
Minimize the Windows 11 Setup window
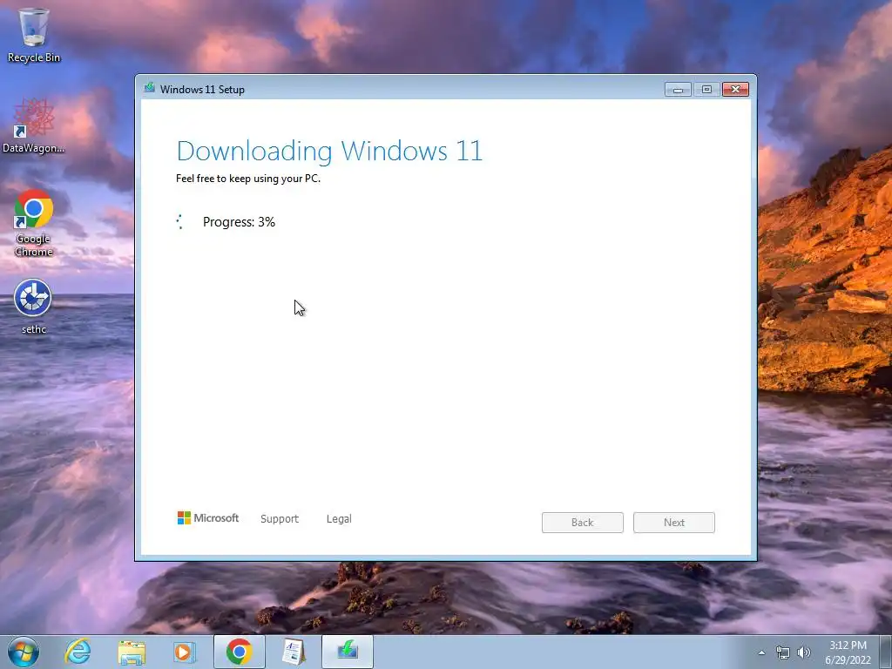(x=678, y=90)
